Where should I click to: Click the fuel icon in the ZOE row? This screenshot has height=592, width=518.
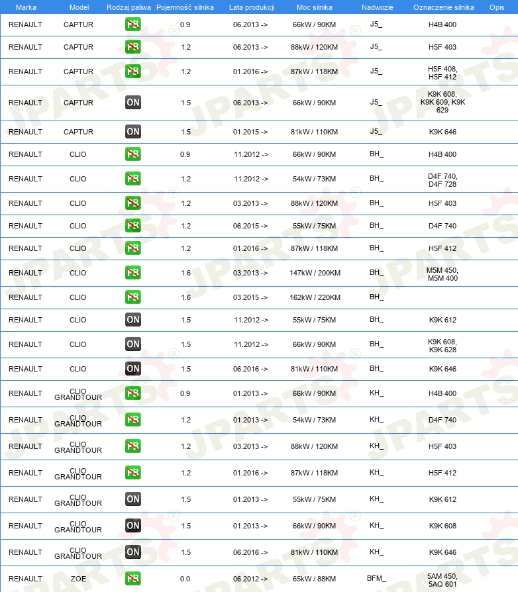pos(133,578)
